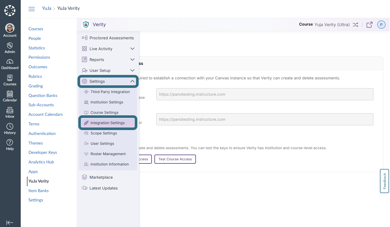Open the P user profile avatar
390x227 pixels.
point(381,25)
